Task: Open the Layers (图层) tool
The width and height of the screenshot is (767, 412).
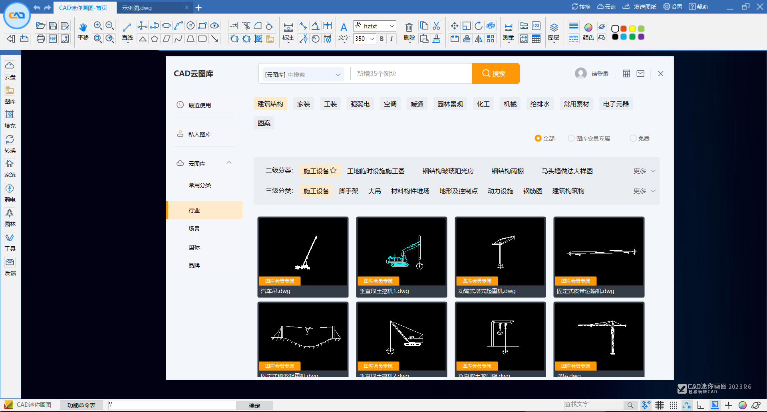Action: click(x=554, y=31)
